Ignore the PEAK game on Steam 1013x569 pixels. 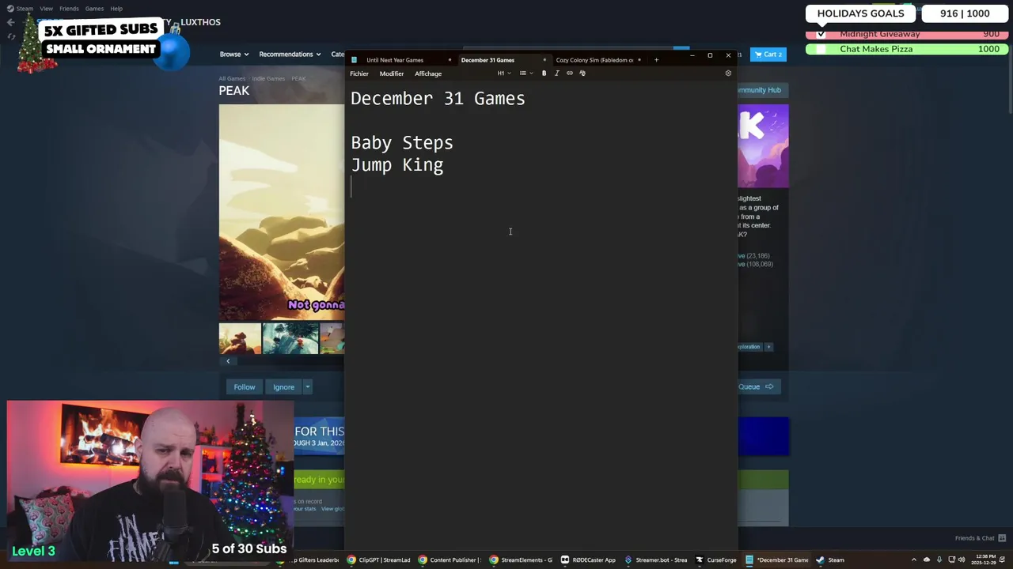click(283, 387)
